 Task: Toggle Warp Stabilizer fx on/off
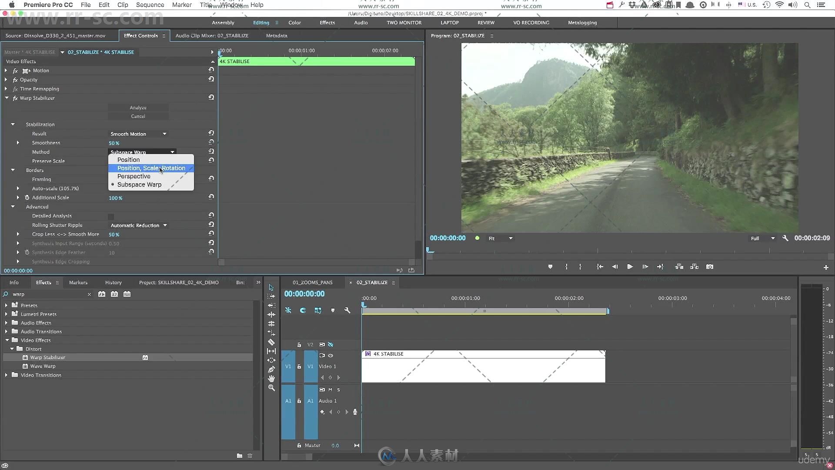[15, 98]
